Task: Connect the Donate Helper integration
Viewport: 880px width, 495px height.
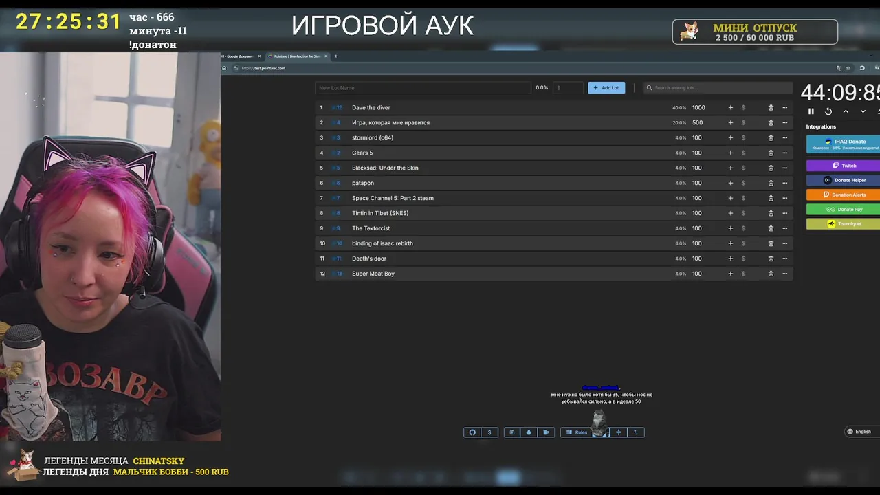Action: click(x=843, y=180)
